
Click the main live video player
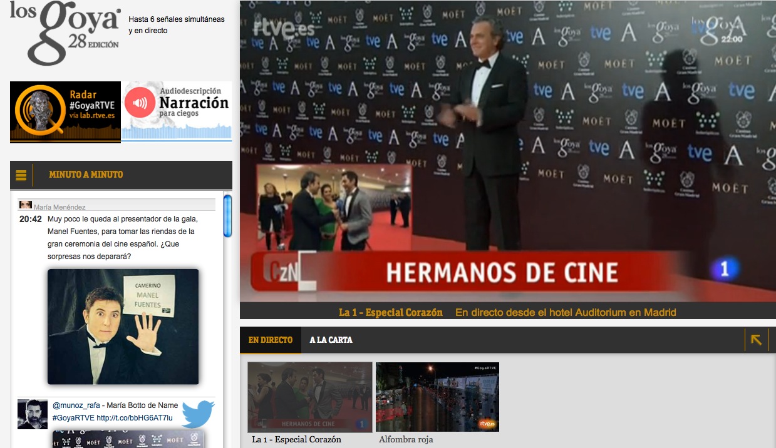508,152
